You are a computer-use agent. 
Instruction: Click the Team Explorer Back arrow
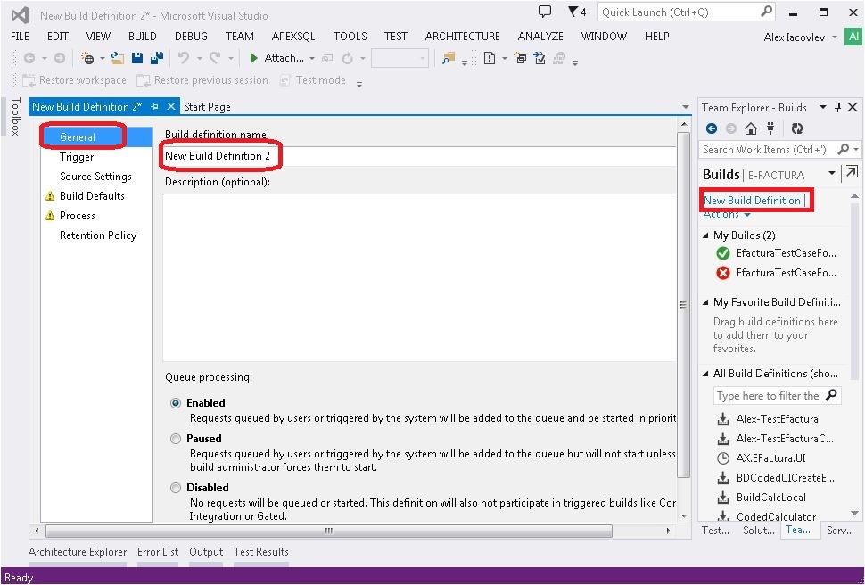point(712,128)
